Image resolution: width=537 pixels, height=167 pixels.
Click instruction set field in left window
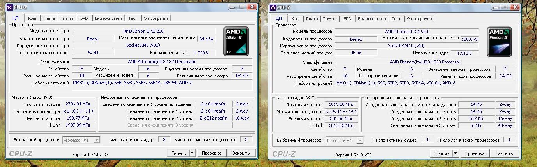(162, 85)
